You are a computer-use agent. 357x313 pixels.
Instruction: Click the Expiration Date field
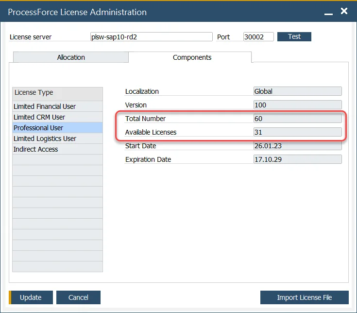pos(297,159)
